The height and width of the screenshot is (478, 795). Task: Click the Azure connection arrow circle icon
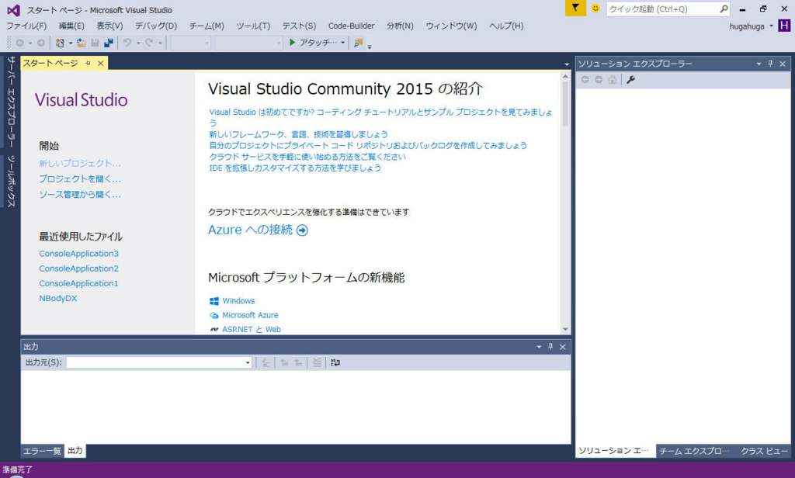302,230
